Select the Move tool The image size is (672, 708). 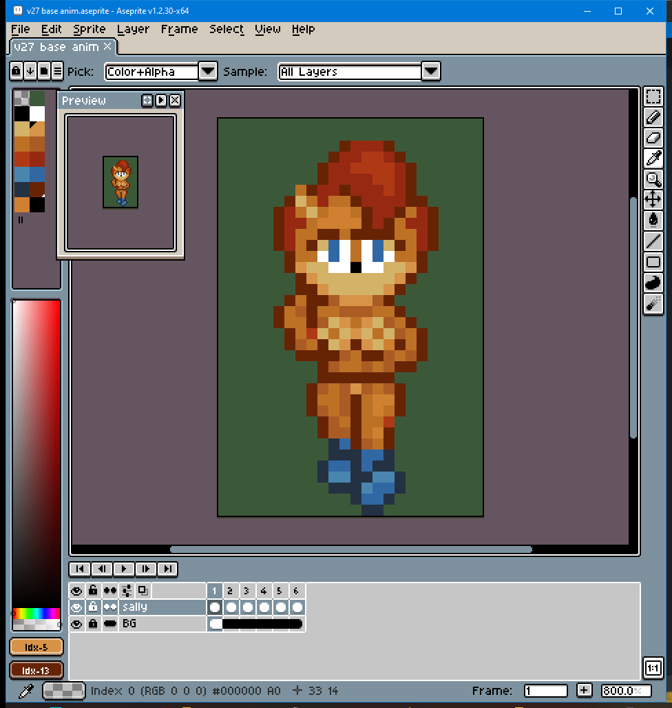[x=653, y=200]
